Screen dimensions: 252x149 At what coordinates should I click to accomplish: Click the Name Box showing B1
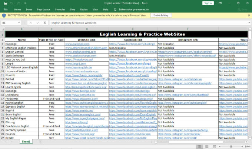click(9, 23)
